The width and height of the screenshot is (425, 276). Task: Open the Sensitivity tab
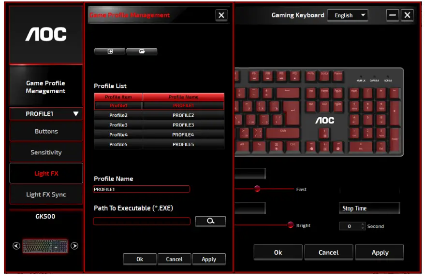tap(46, 152)
